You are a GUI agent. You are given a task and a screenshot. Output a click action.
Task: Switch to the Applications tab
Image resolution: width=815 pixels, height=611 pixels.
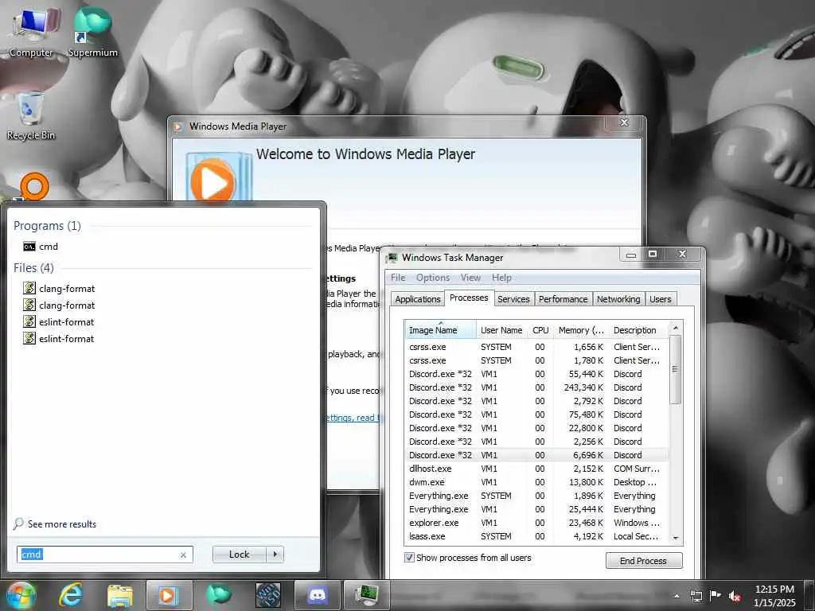point(417,299)
